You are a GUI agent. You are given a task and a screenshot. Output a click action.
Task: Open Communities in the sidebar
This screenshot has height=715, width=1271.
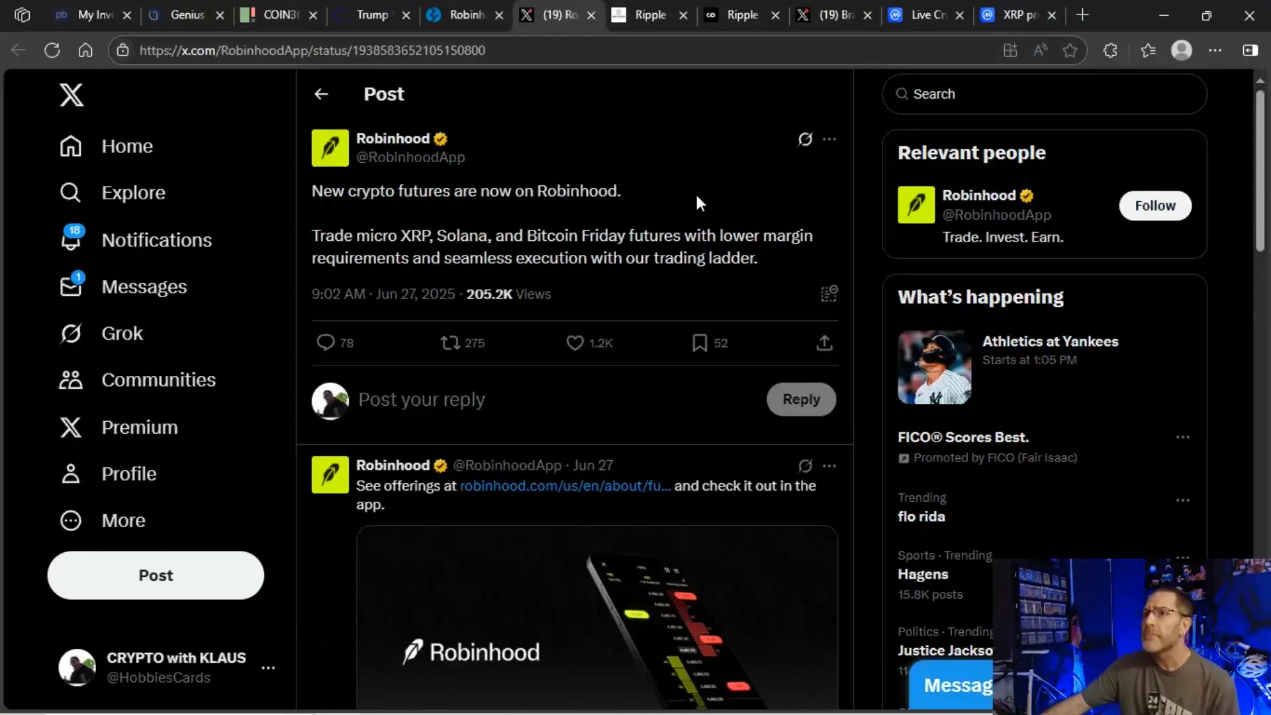138,380
